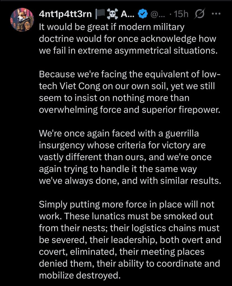Image resolution: width=232 pixels, height=286 pixels.
Task: Click the truncated "A..." name segment
Action: click(128, 14)
